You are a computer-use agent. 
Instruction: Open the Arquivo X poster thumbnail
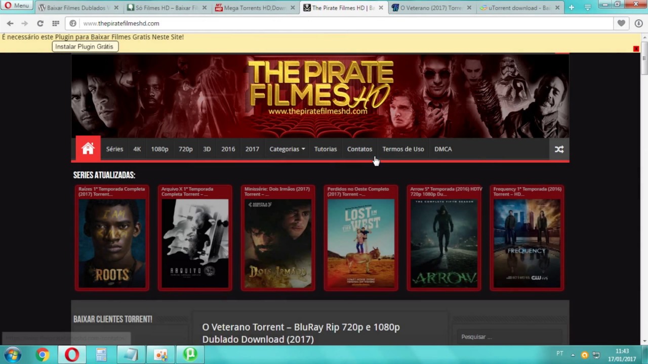point(195,243)
